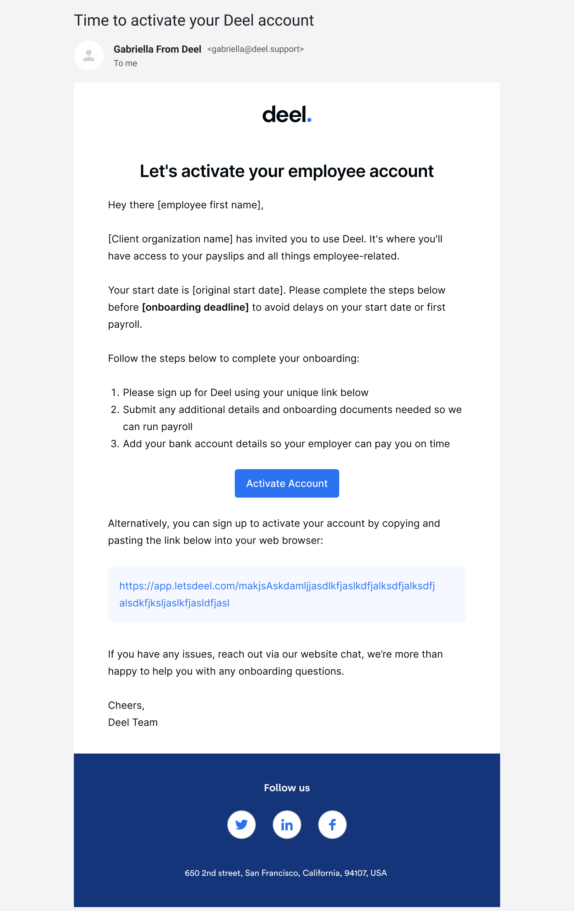Click the San Francisco address in the footer

286,873
